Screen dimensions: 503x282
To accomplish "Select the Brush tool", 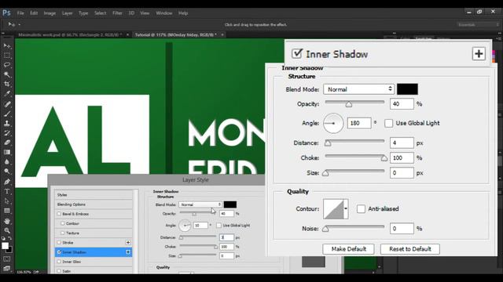I will (7, 114).
